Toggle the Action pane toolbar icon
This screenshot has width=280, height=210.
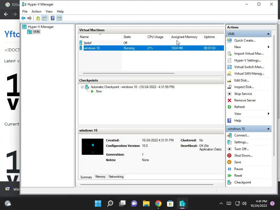click(x=59, y=18)
